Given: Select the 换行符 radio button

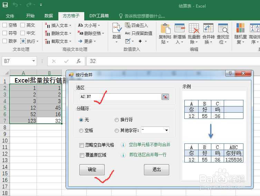Looking at the screenshot, I should [x=117, y=120].
